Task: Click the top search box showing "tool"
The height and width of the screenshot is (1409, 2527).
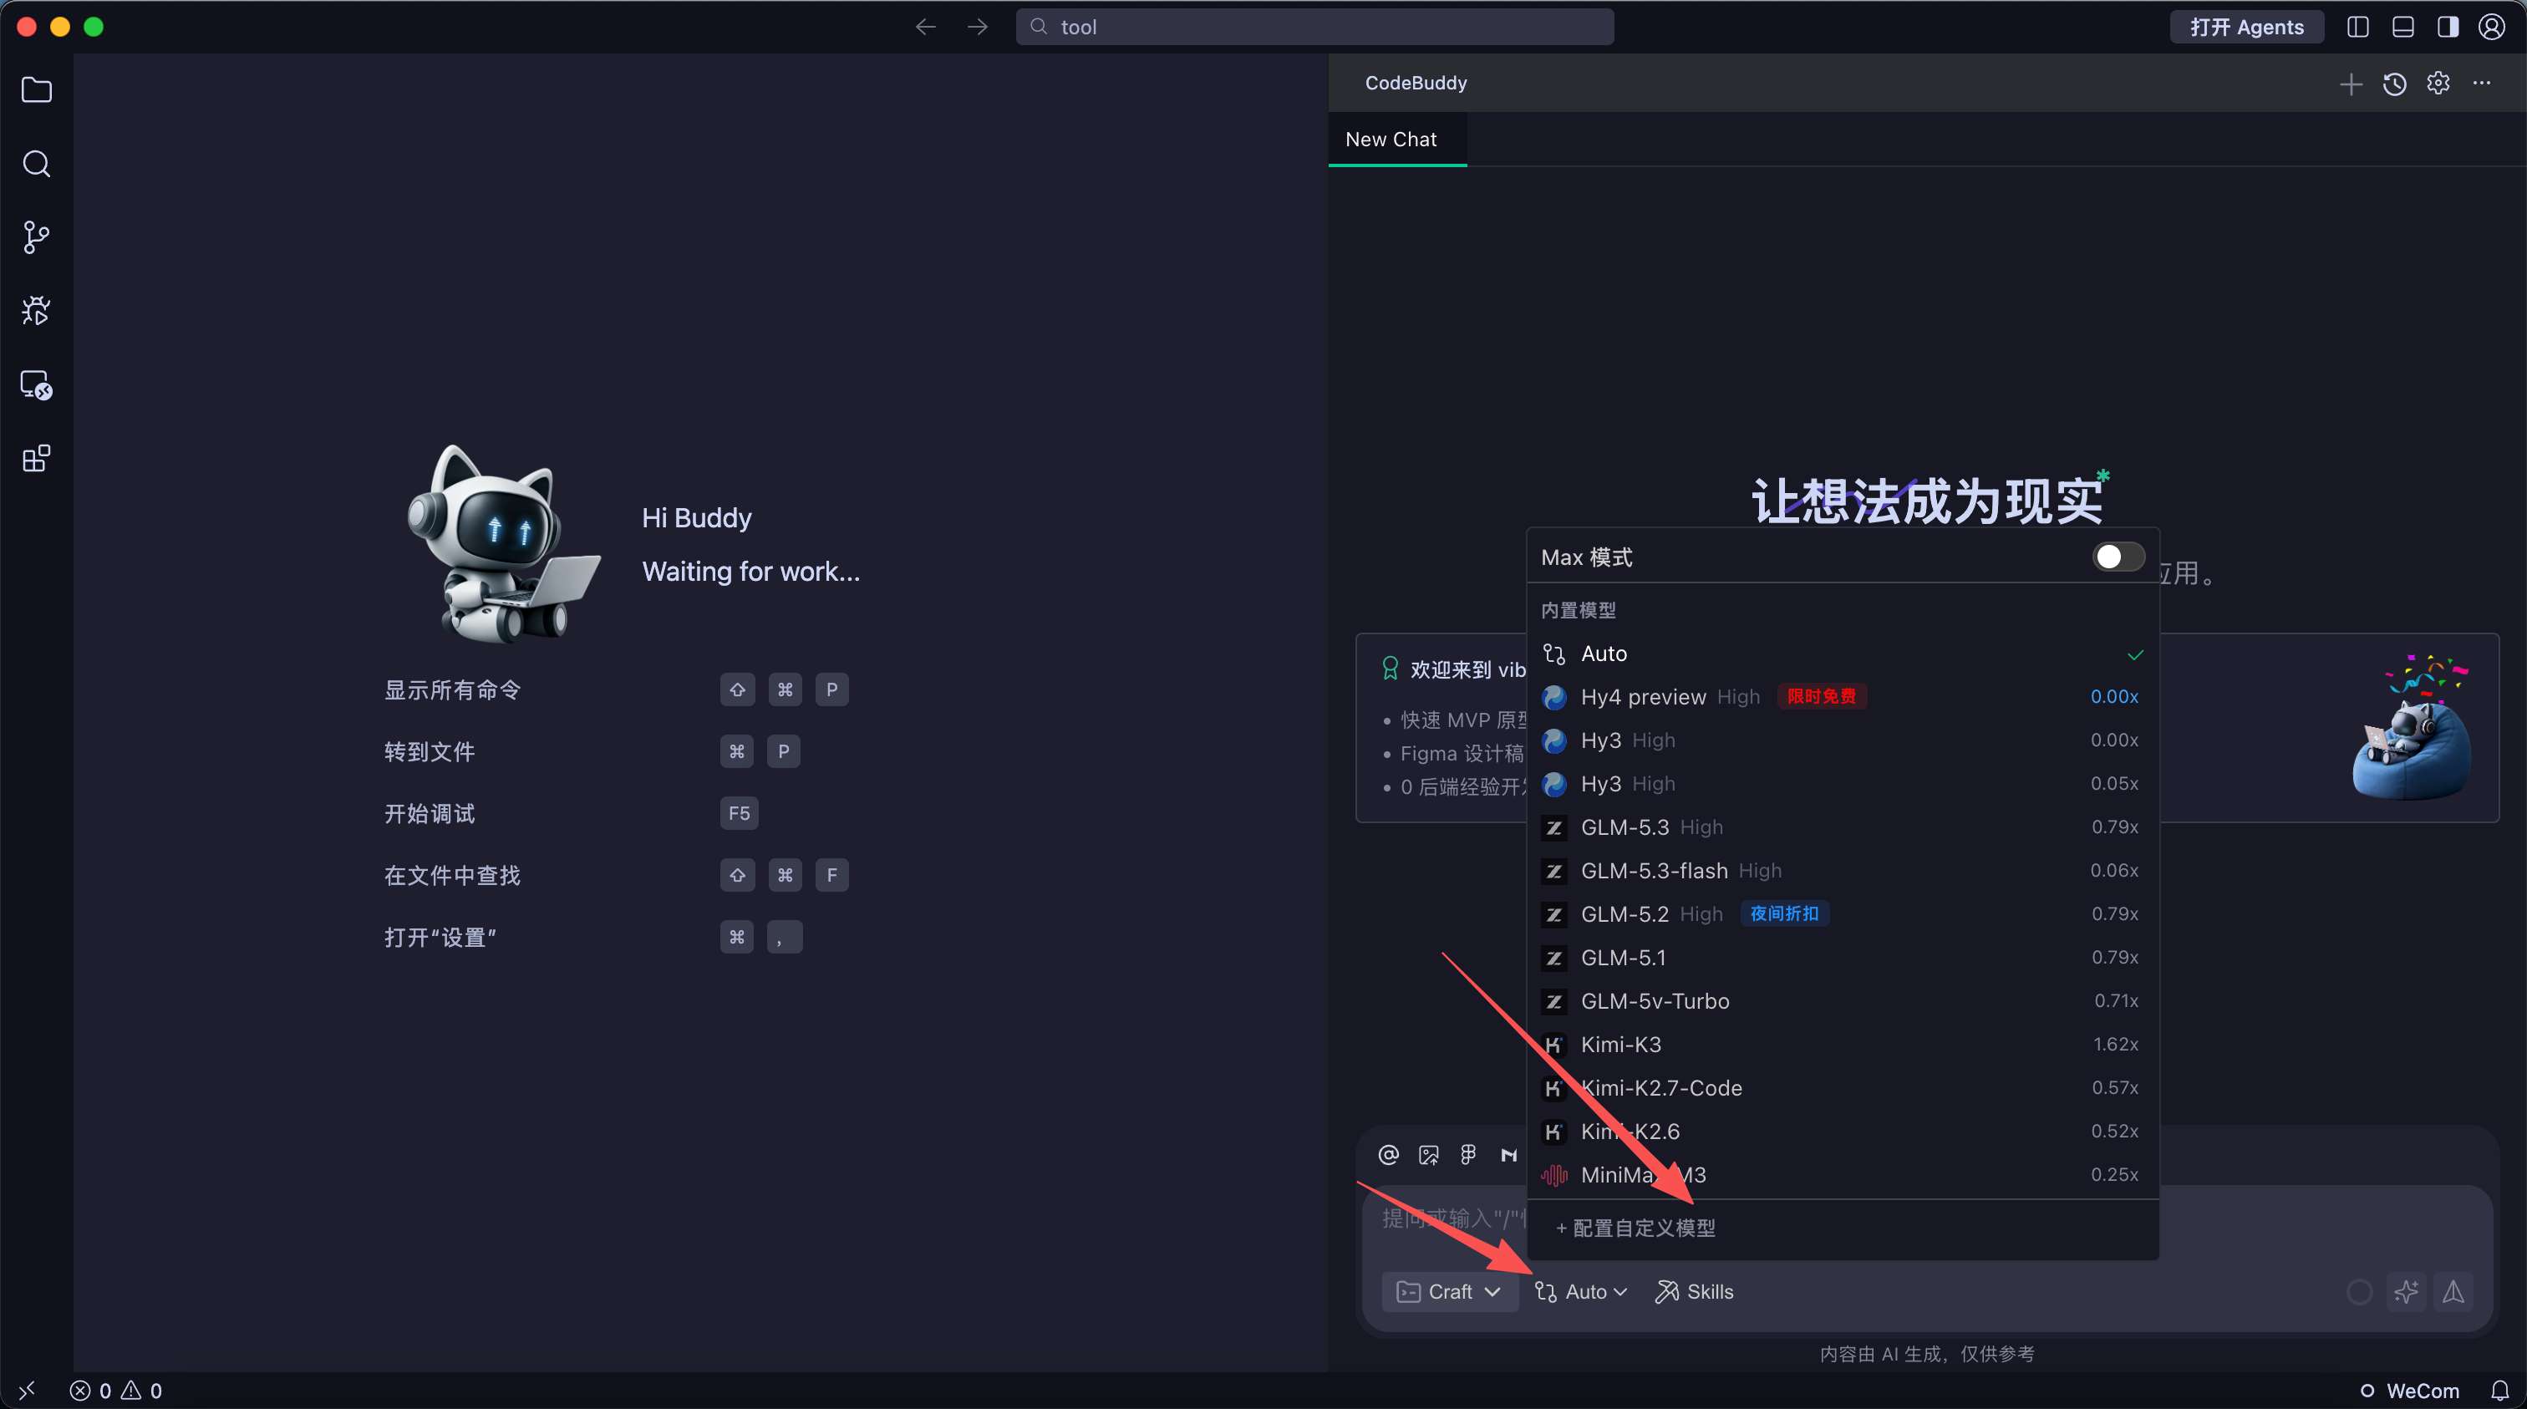Action: (x=1314, y=27)
